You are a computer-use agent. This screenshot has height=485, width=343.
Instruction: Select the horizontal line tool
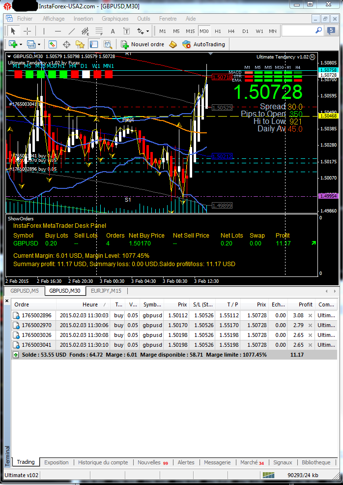58,31
